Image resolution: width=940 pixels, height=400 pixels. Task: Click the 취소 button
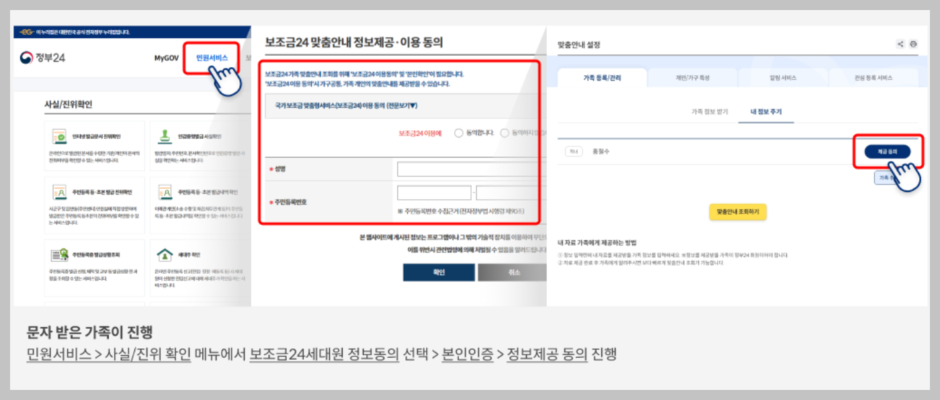pos(512,272)
